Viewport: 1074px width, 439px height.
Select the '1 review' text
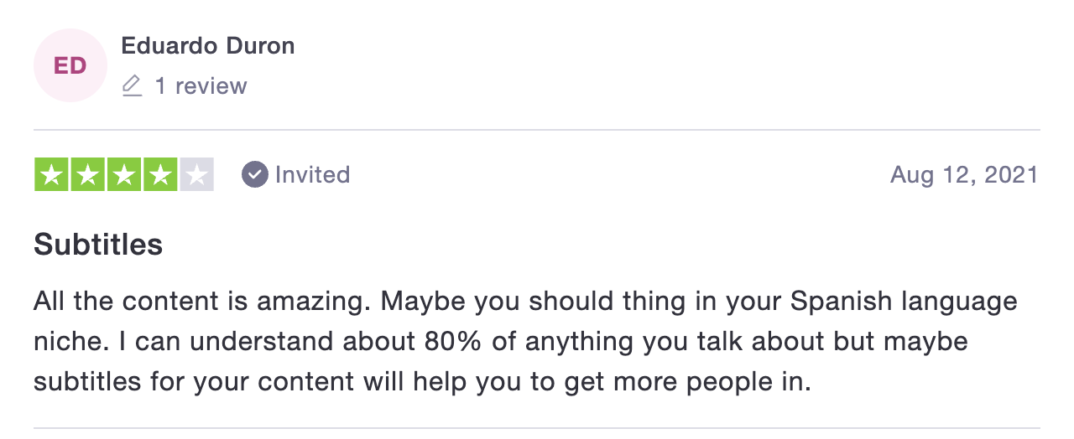coord(201,85)
